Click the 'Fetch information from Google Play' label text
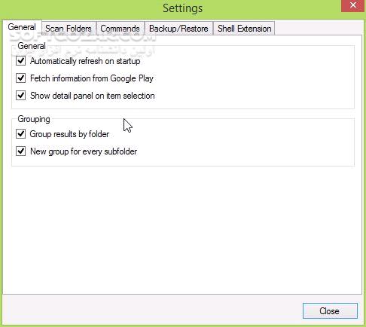Image resolution: width=366 pixels, height=327 pixels. 92,78
